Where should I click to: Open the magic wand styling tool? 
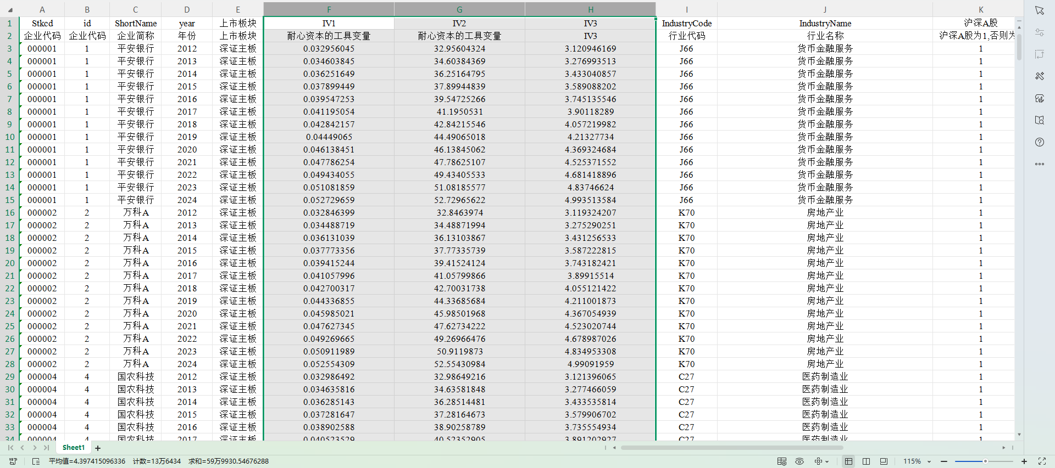click(1039, 76)
